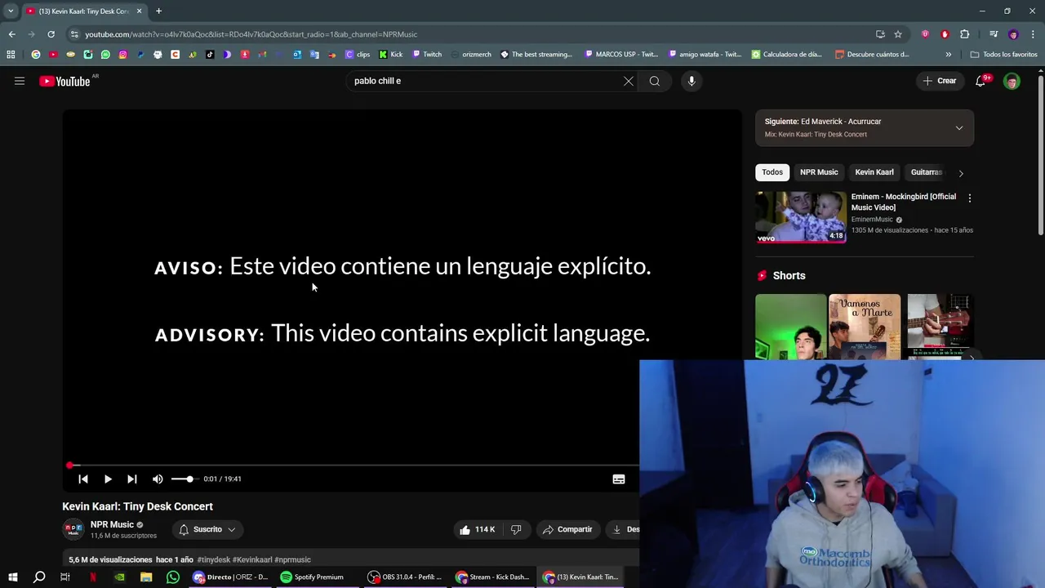Screen dimensions: 1045x588
Task: Open Spotify Premium from the taskbar
Action: point(312,577)
